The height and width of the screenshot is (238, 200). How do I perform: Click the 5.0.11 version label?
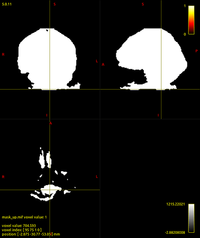click(x=7, y=4)
